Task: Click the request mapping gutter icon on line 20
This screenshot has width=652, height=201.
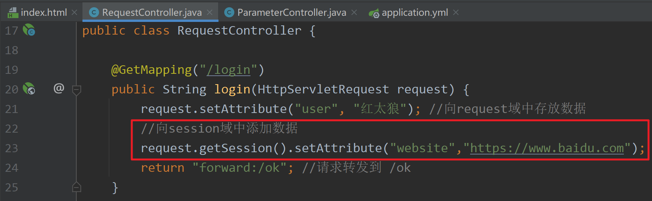Action: [29, 89]
